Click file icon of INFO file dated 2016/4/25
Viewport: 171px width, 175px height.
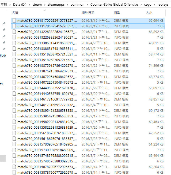14,71
